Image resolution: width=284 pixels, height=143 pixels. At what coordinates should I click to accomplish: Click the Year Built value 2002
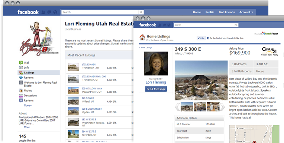point(208,131)
